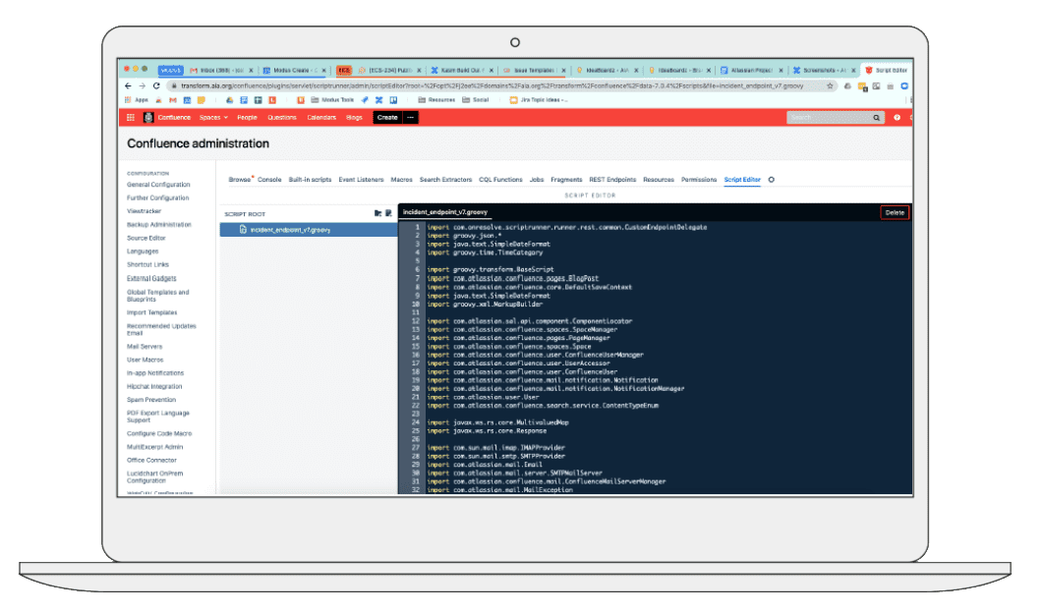Open Mail Servers in sidebar
This screenshot has width=1044, height=613.
pyautogui.click(x=145, y=347)
